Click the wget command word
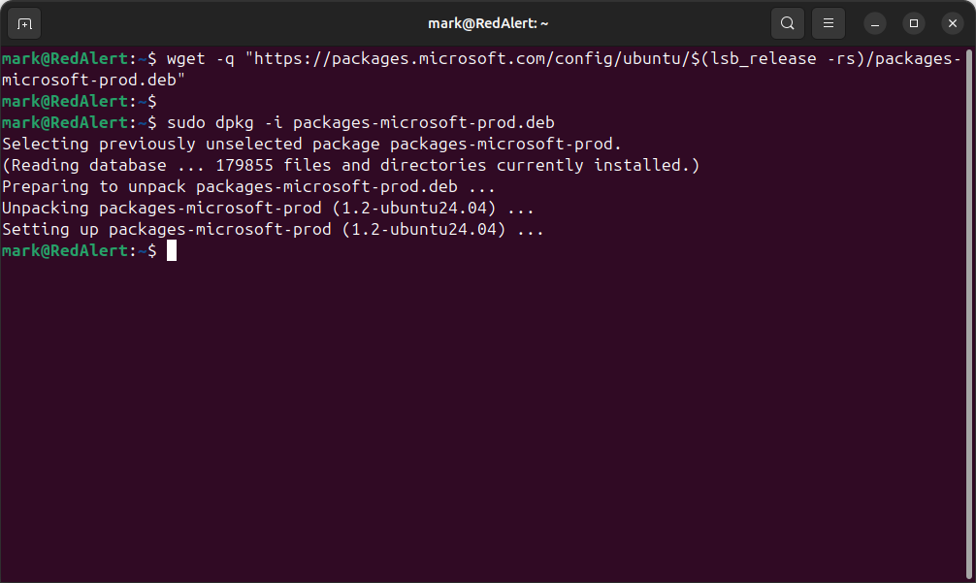976x583 pixels. (x=186, y=58)
